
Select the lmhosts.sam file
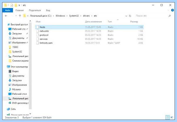pos(89,43)
